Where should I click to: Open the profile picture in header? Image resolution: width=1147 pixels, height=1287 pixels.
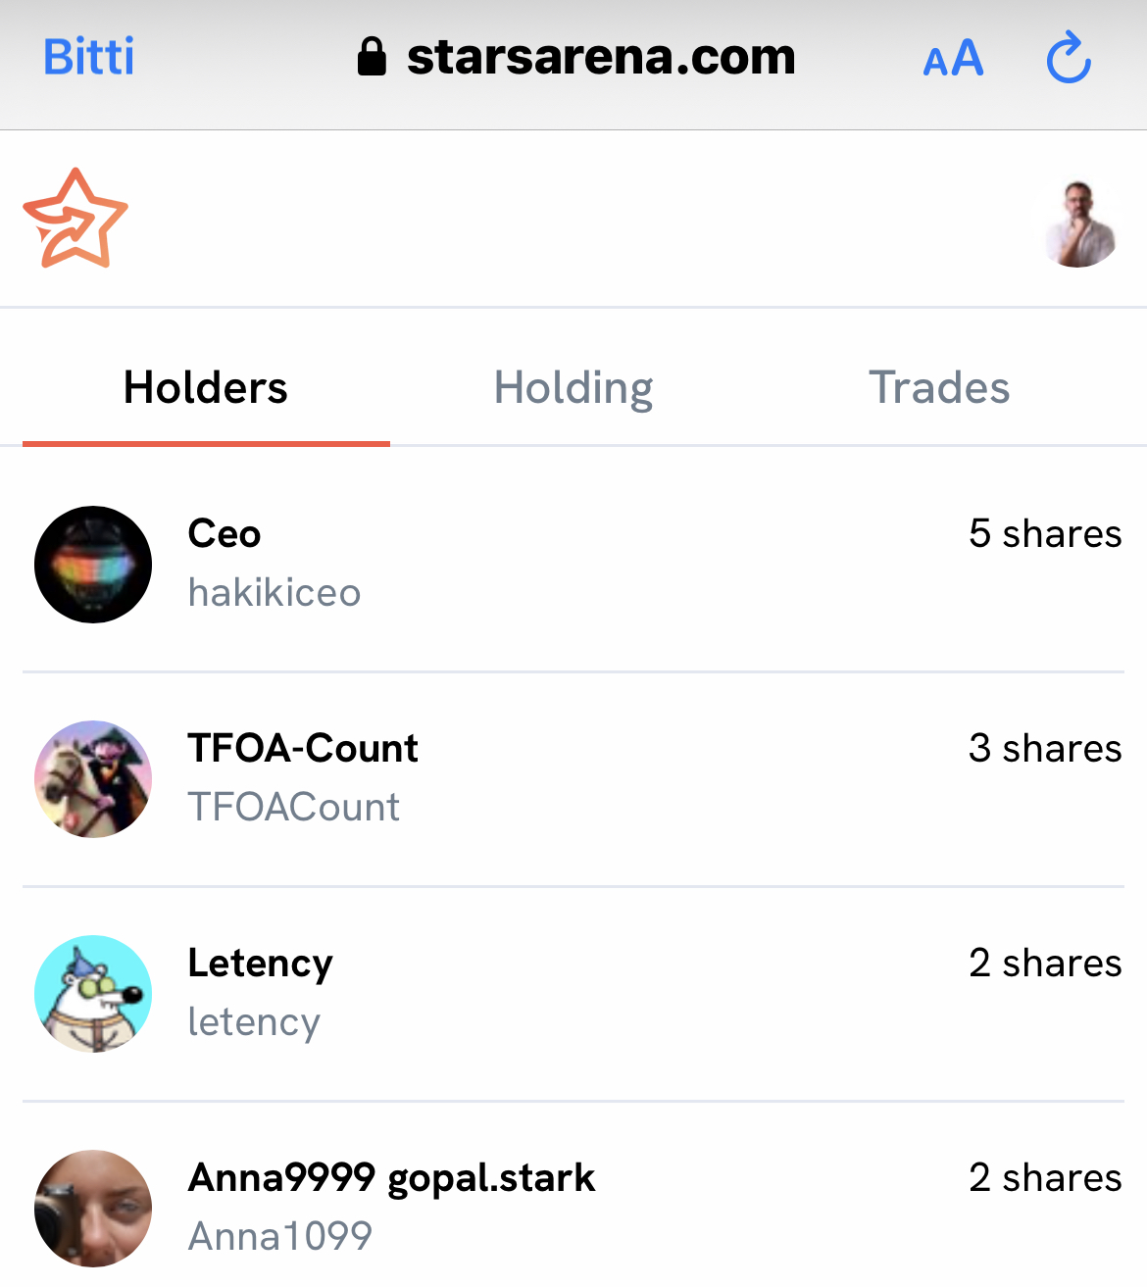(x=1079, y=224)
